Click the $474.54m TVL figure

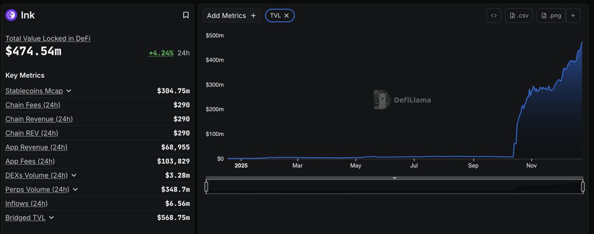[x=33, y=51]
